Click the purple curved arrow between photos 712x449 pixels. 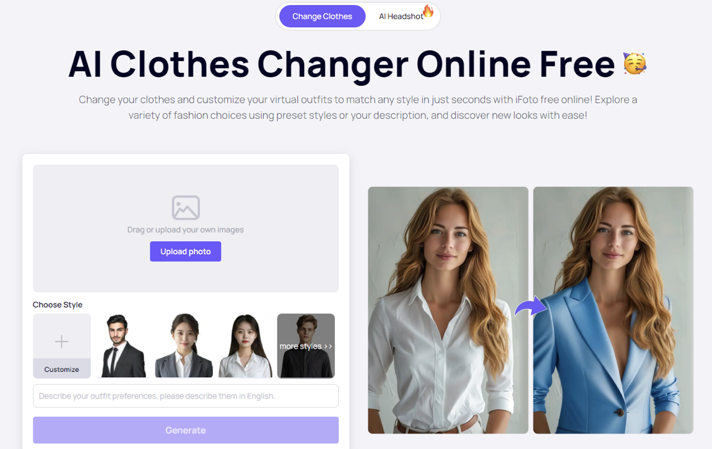pyautogui.click(x=531, y=307)
